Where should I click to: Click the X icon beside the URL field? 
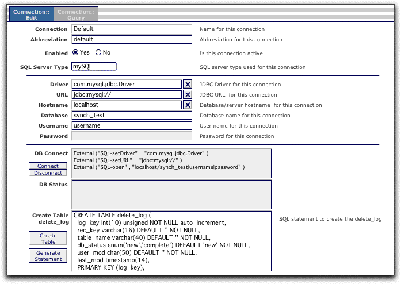[x=188, y=95]
